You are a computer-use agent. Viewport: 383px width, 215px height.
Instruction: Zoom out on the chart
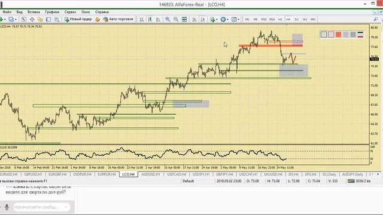click(176, 19)
